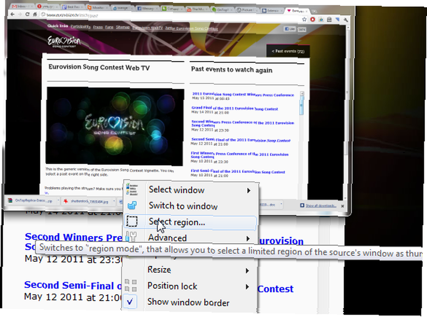Click the dashed Select region icon

132,221
